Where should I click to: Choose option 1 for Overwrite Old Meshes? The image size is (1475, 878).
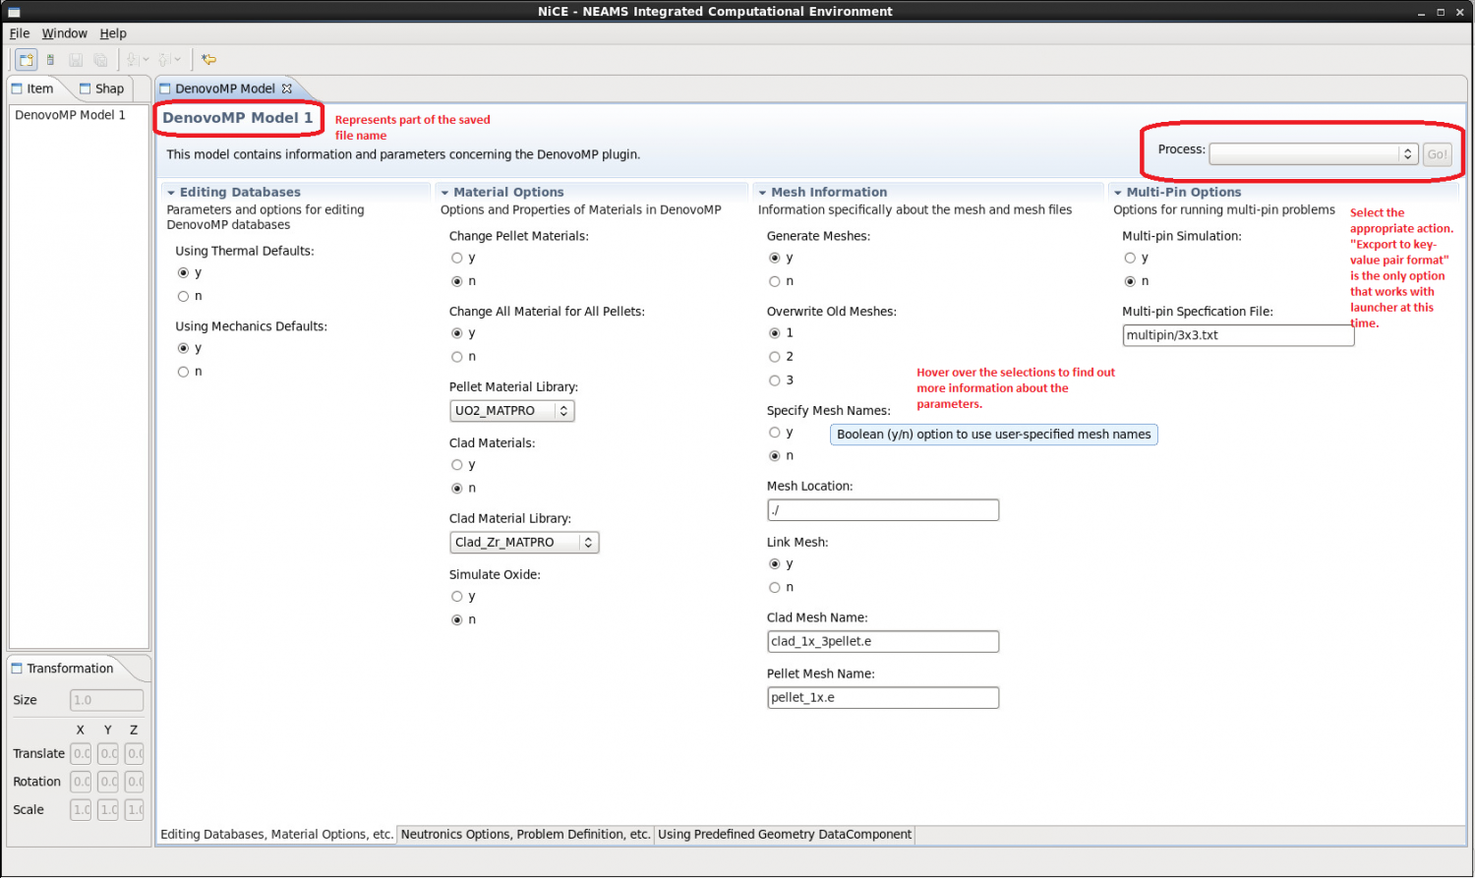tap(775, 334)
